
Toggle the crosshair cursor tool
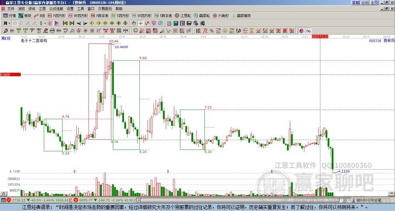click(x=140, y=23)
